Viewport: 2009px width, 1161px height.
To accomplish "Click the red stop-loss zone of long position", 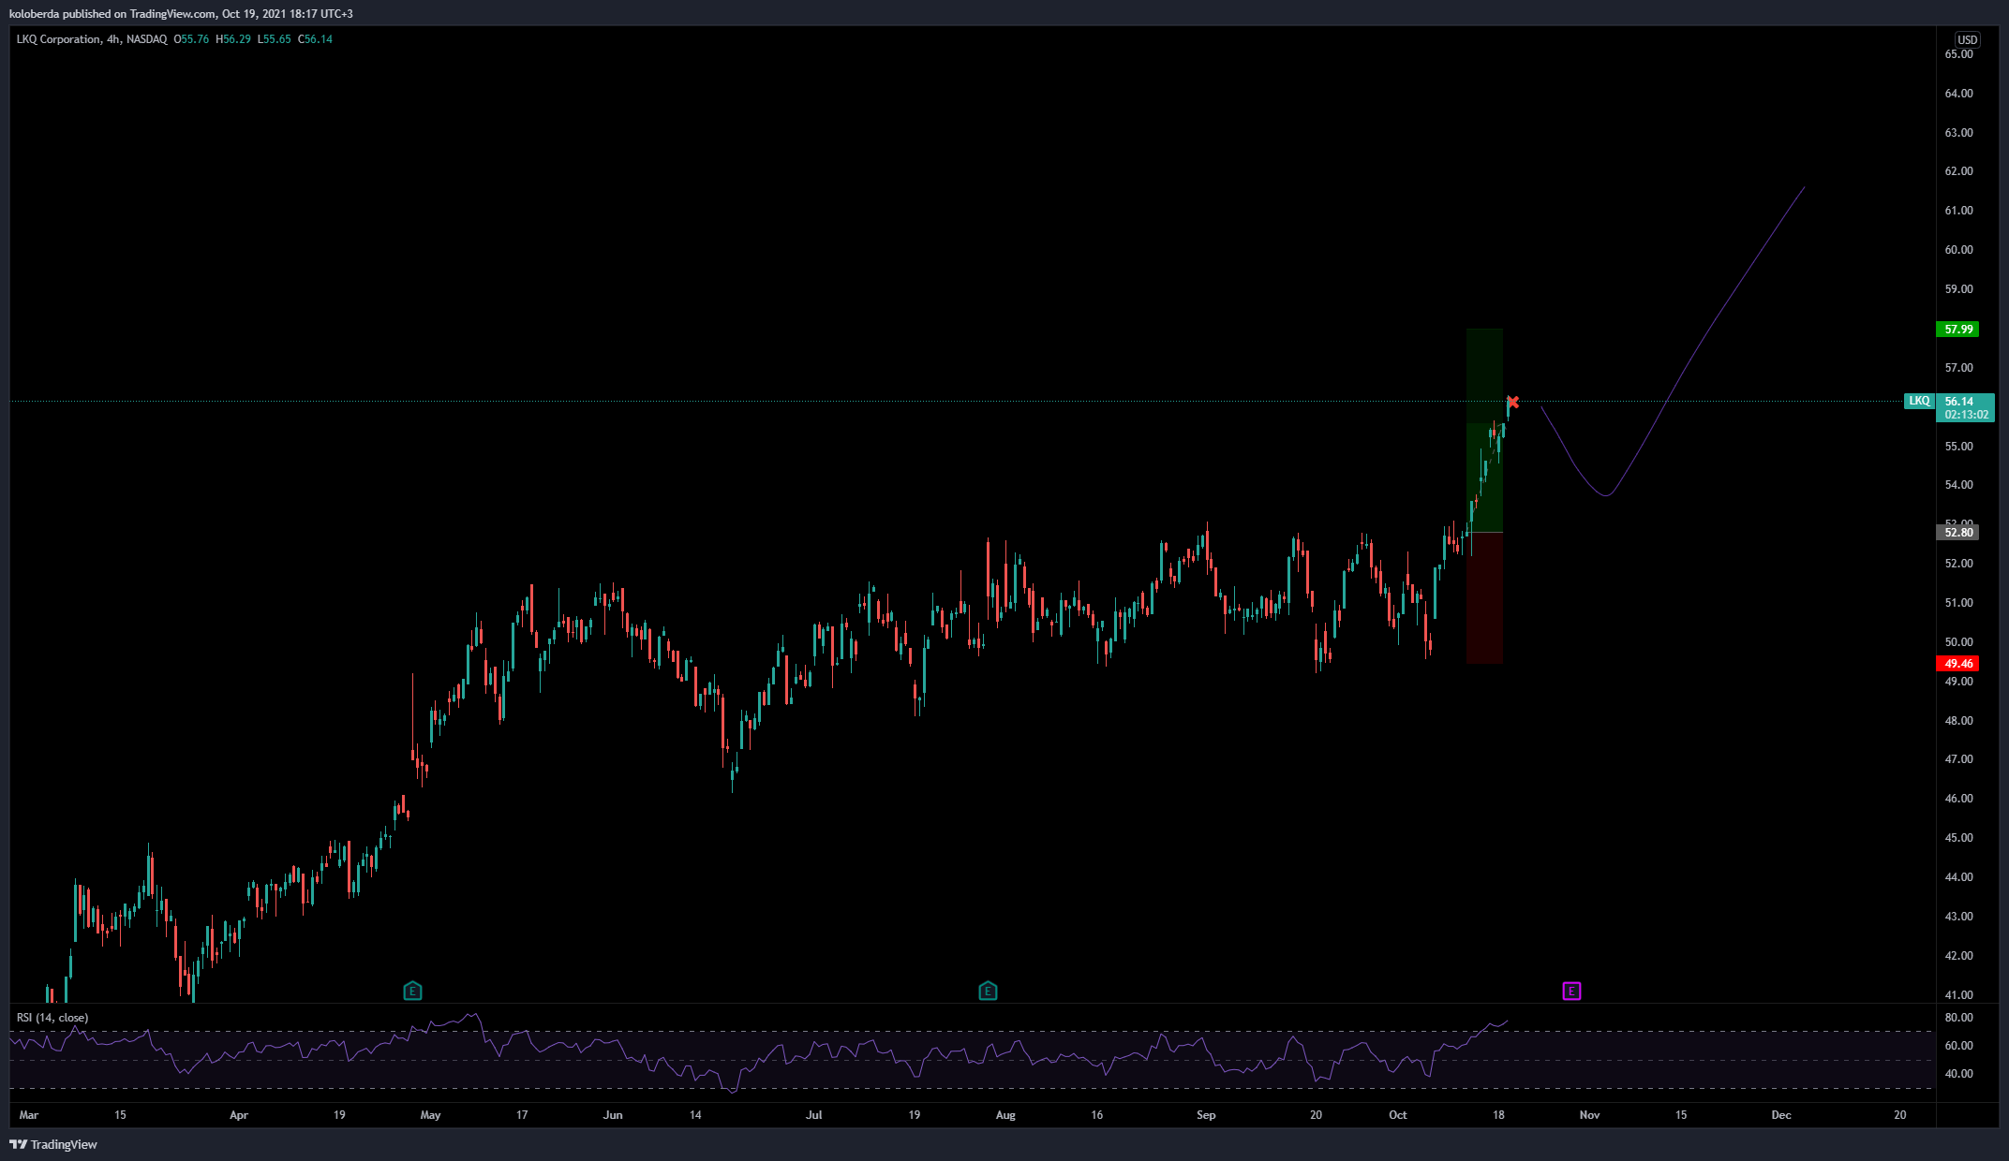I will [1484, 598].
